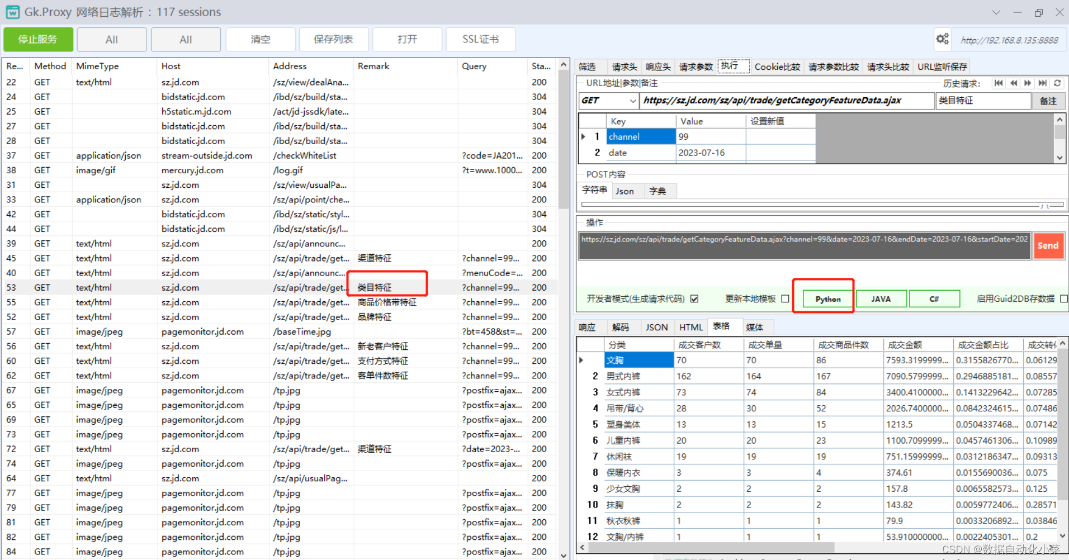Screen dimensions: 1069x560
Task: Generate C# request code
Action: pos(934,299)
